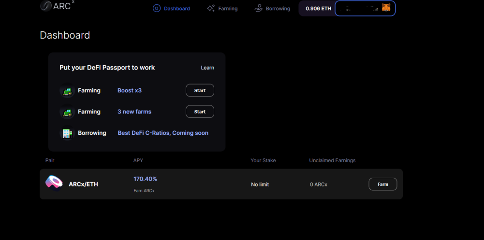
Task: Click the Farming label in the 3 new farms row
Action: coord(89,112)
